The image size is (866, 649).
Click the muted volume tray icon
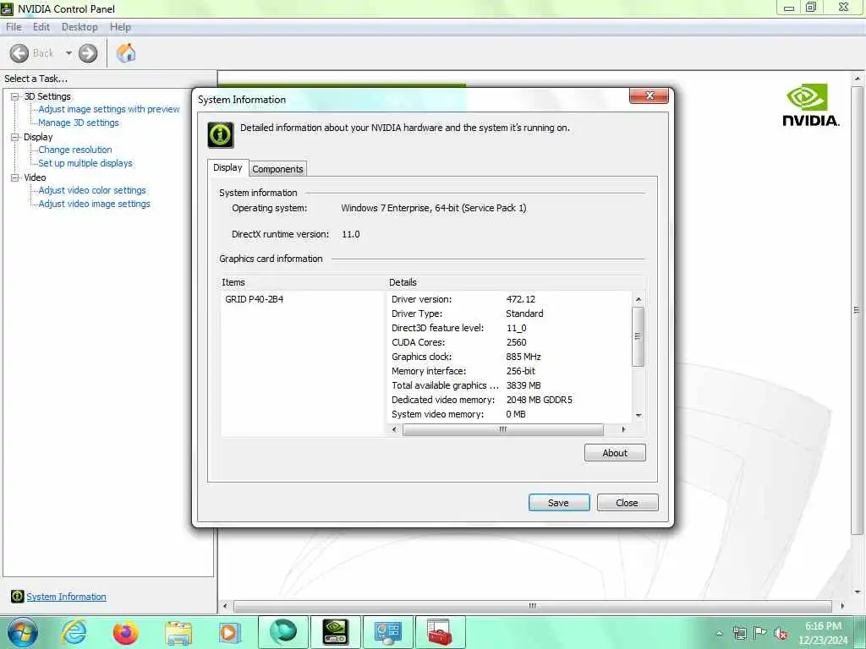(x=781, y=634)
